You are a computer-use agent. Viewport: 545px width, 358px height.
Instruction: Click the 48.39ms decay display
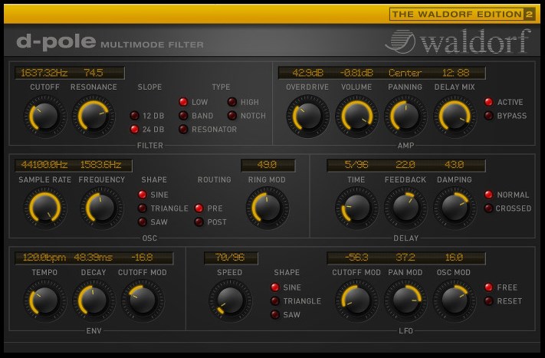(94, 258)
